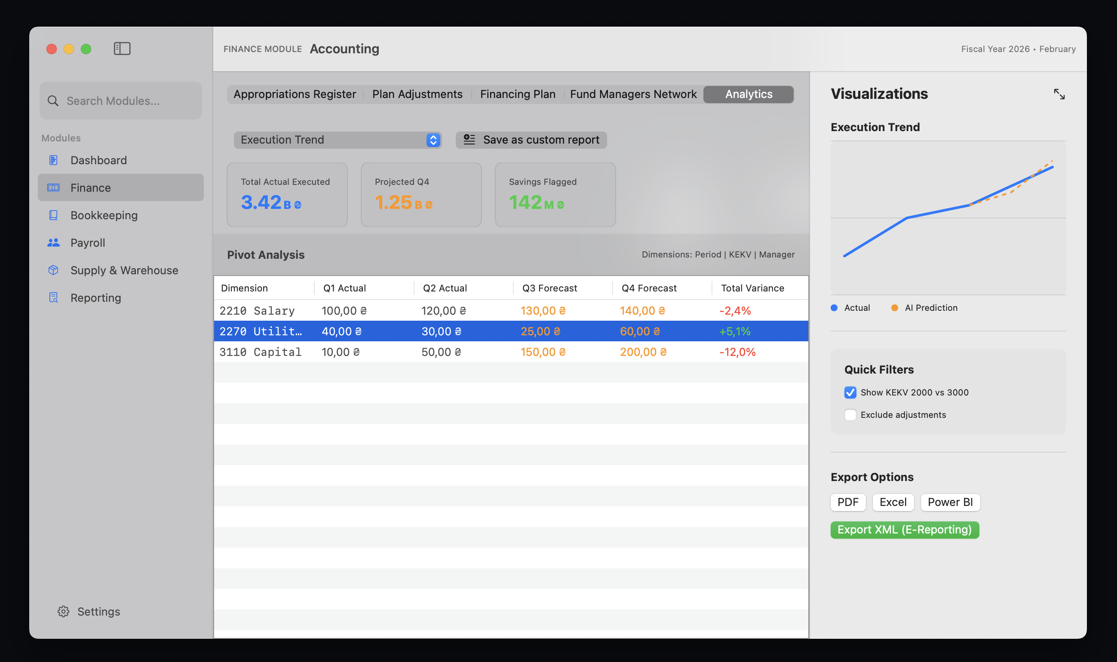The height and width of the screenshot is (662, 1117).
Task: Click the orange AI Prediction legend dot
Action: tap(894, 308)
